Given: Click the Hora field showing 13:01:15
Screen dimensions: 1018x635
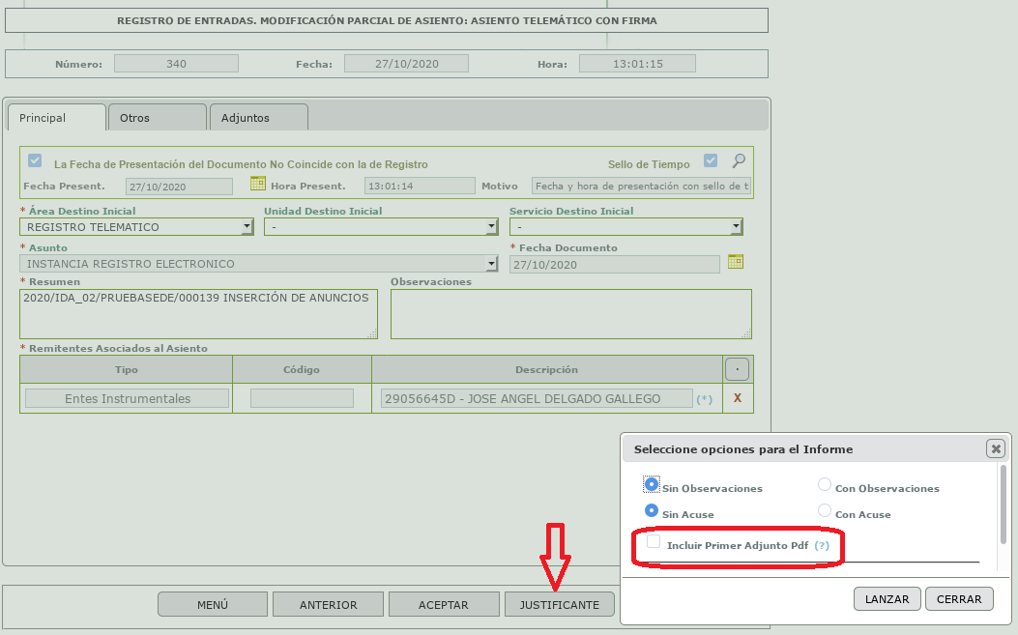Looking at the screenshot, I should pos(637,64).
